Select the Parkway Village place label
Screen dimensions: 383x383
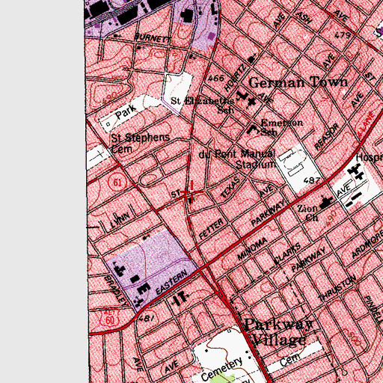coord(279,332)
